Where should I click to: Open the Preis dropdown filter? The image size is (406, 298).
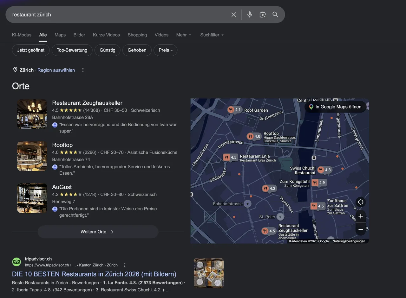coord(166,50)
